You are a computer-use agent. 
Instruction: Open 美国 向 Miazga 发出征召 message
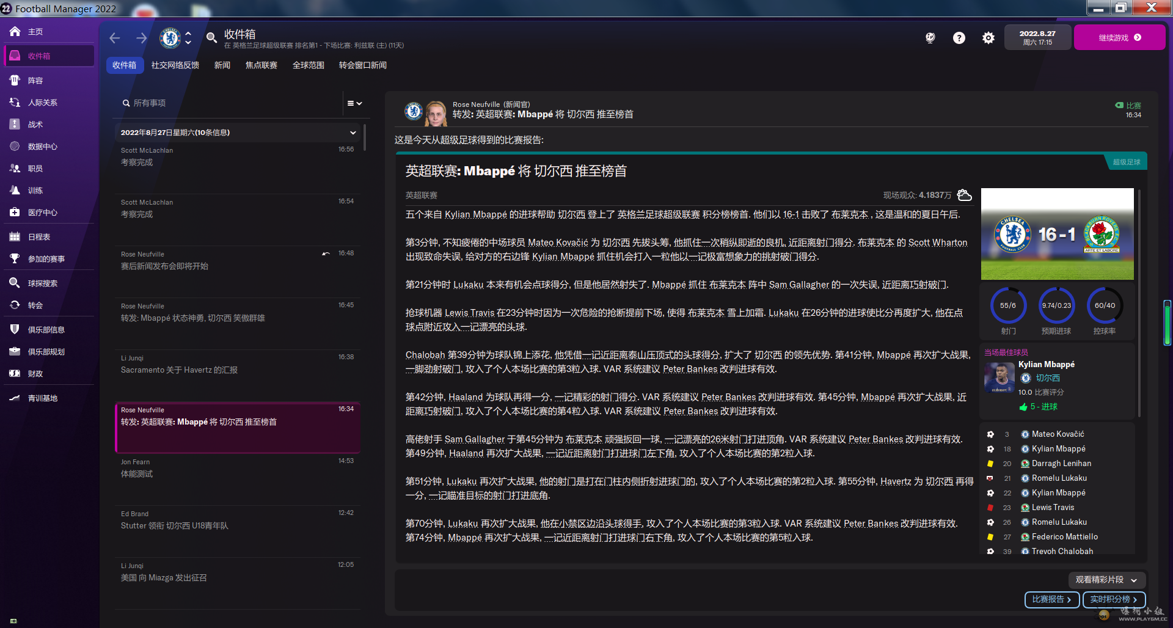238,583
